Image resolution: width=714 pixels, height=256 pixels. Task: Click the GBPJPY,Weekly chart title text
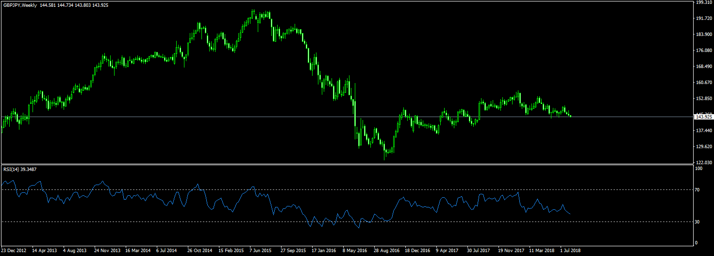pos(22,5)
